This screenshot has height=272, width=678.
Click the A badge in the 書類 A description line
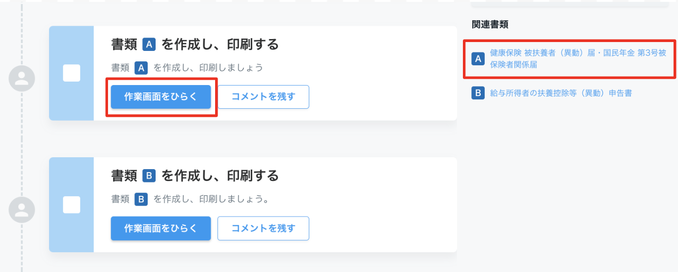(141, 68)
